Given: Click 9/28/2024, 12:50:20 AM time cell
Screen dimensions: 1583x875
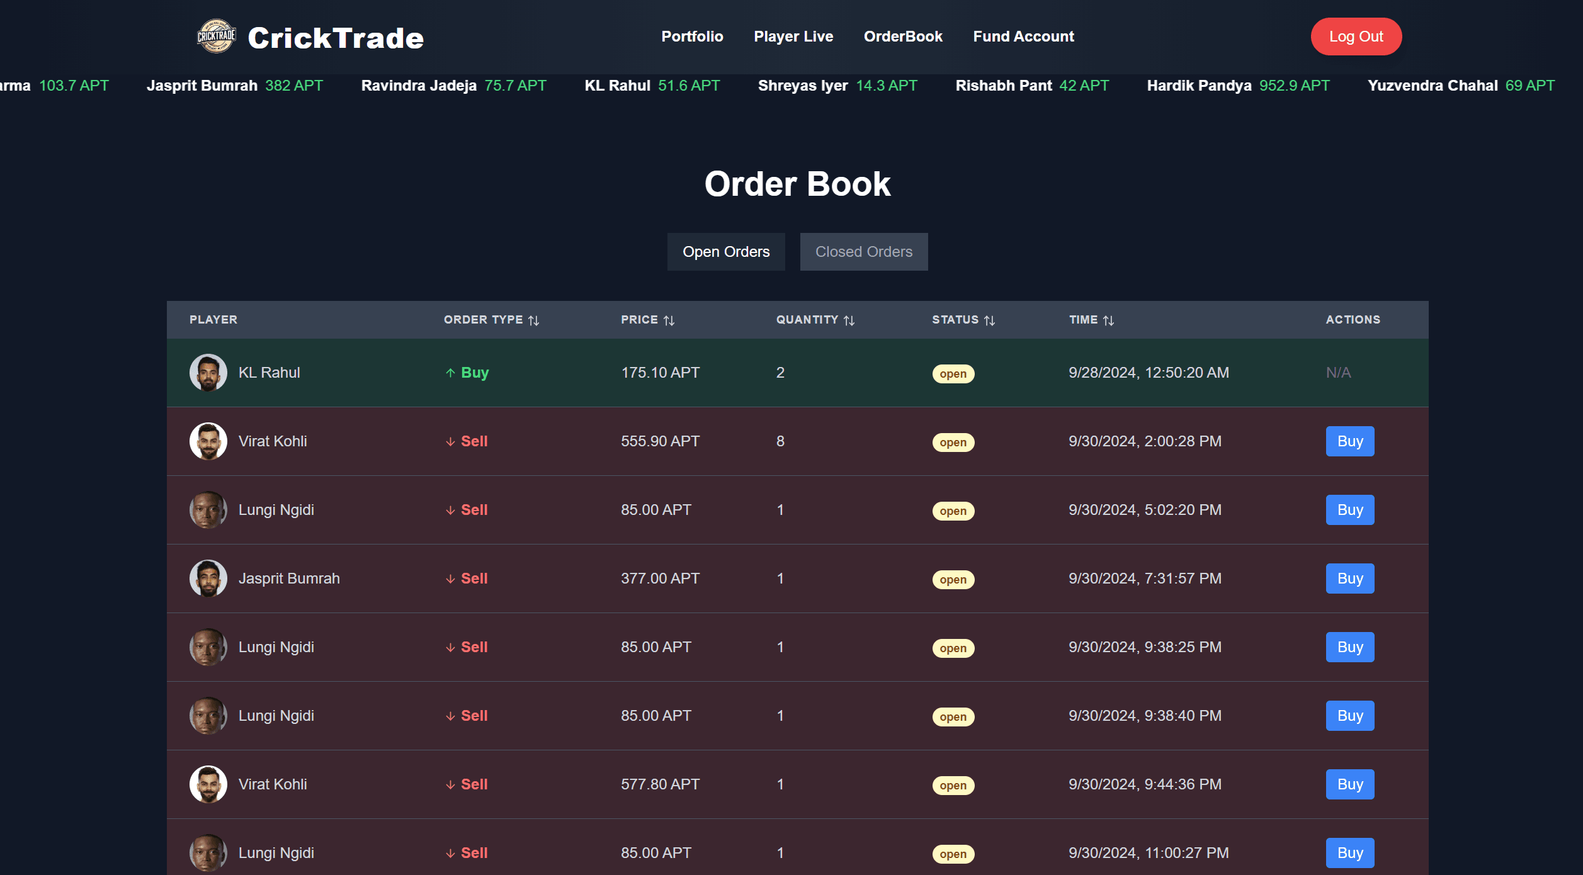Looking at the screenshot, I should (x=1149, y=373).
